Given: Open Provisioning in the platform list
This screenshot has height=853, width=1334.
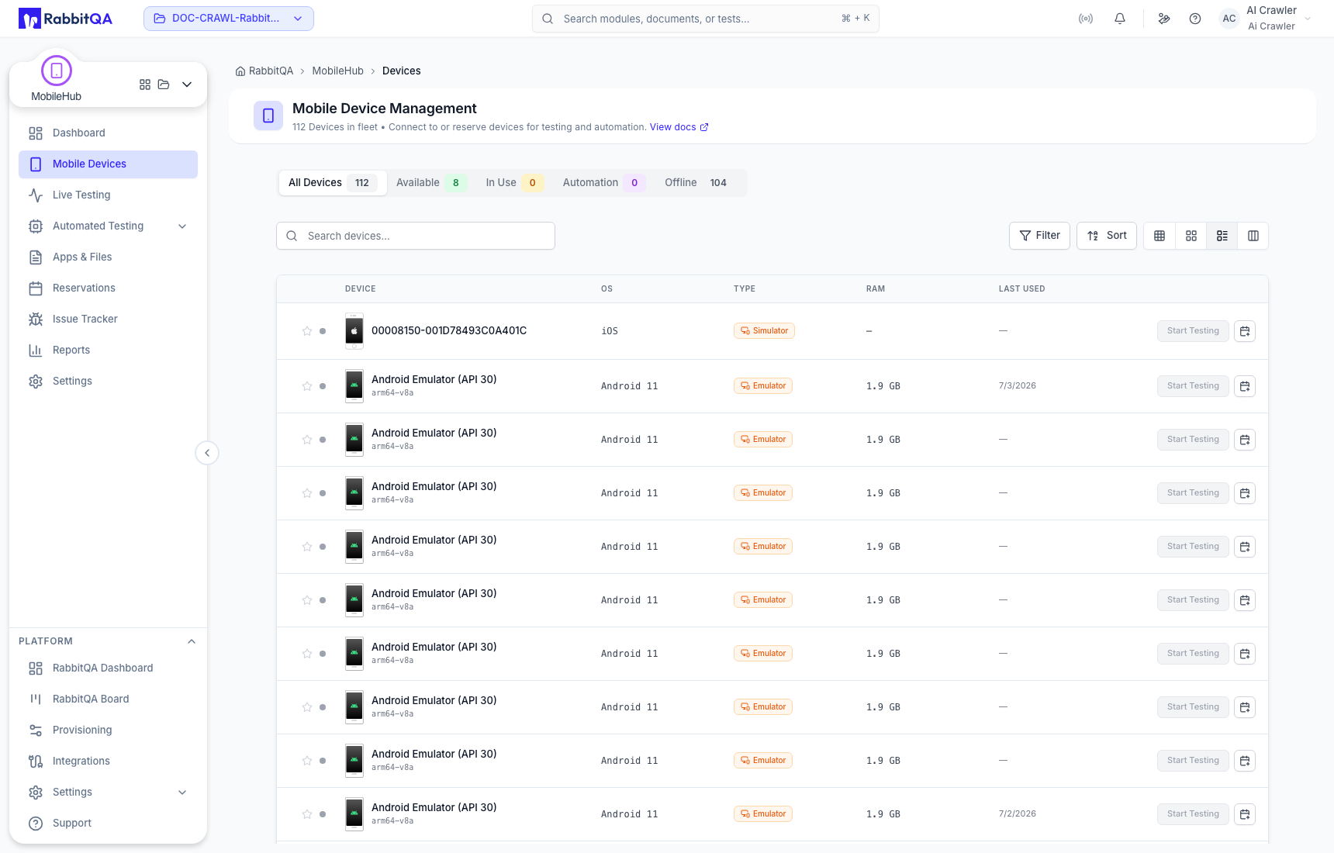Looking at the screenshot, I should click(108, 730).
